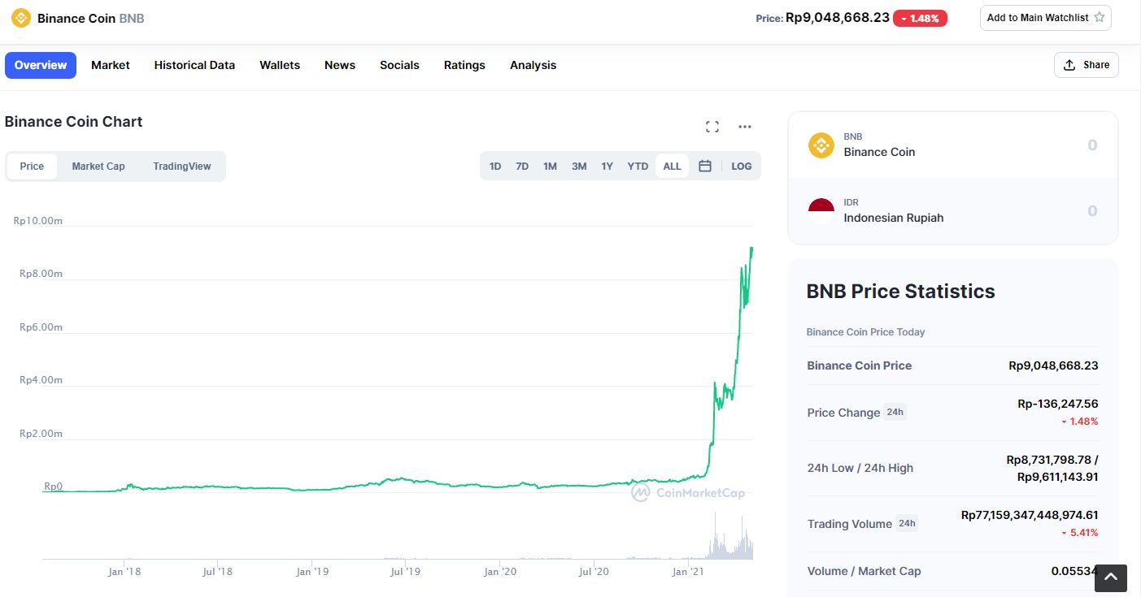Open the Socials tab
Image resolution: width=1141 pixels, height=597 pixels.
pos(399,65)
